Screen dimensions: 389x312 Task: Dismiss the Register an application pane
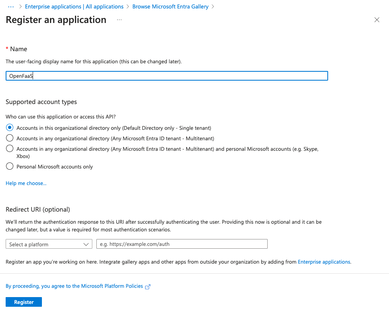click(x=377, y=19)
